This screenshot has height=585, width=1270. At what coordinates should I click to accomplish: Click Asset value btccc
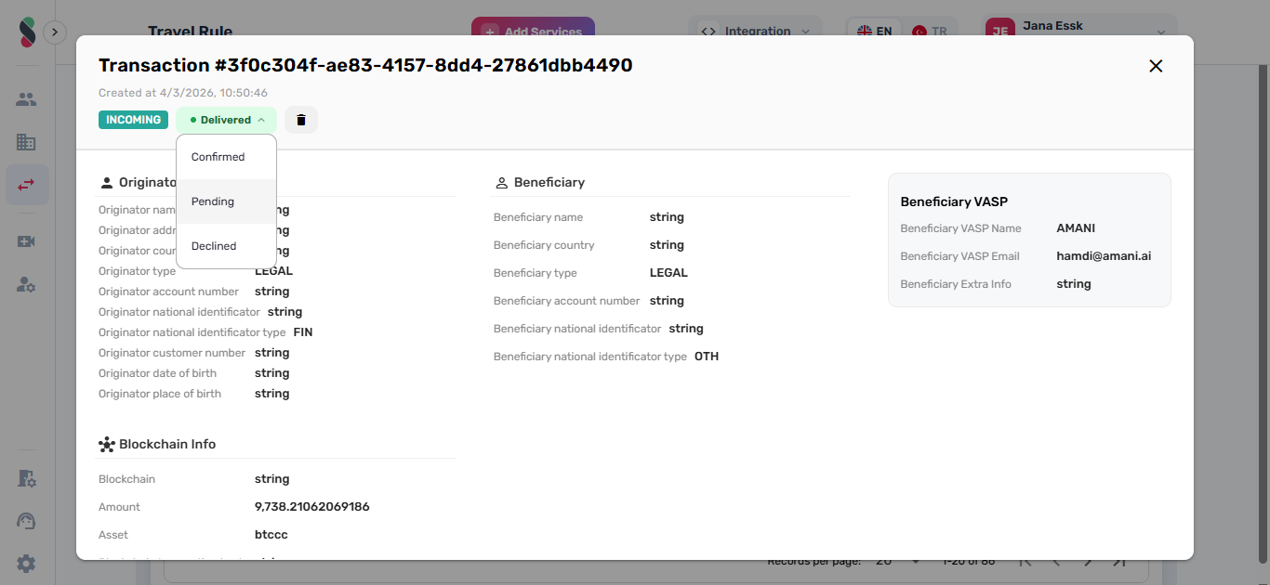tap(271, 535)
